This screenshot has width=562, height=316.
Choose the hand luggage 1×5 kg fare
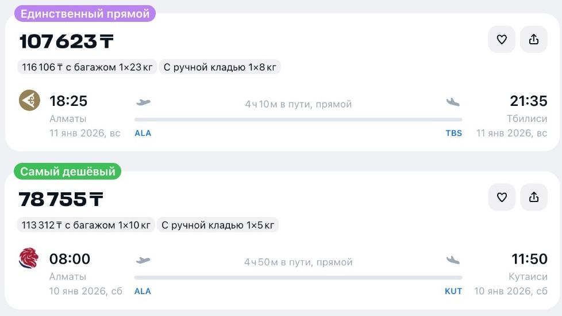click(x=218, y=225)
